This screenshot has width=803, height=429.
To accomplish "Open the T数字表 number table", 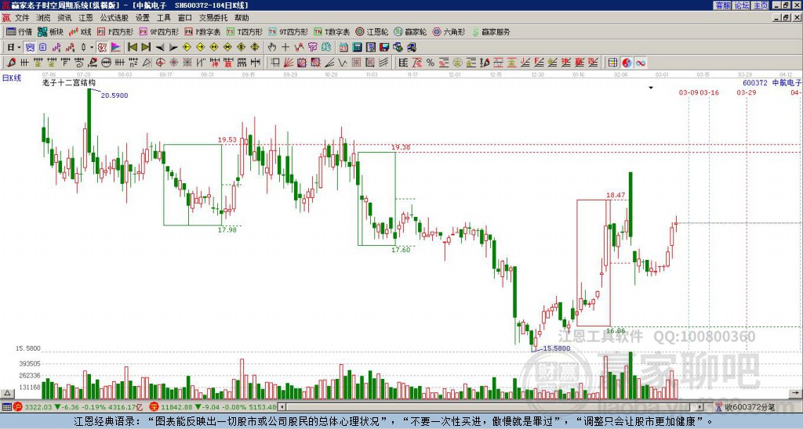I will 332,31.
